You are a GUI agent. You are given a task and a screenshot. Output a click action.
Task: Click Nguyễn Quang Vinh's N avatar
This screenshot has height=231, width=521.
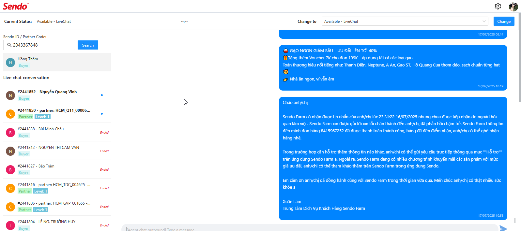[x=10, y=95]
